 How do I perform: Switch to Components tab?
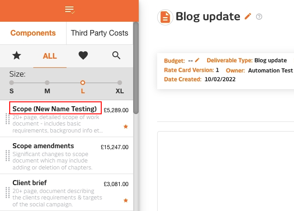[33, 33]
